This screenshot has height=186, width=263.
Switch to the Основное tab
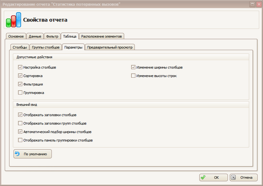[16, 36]
